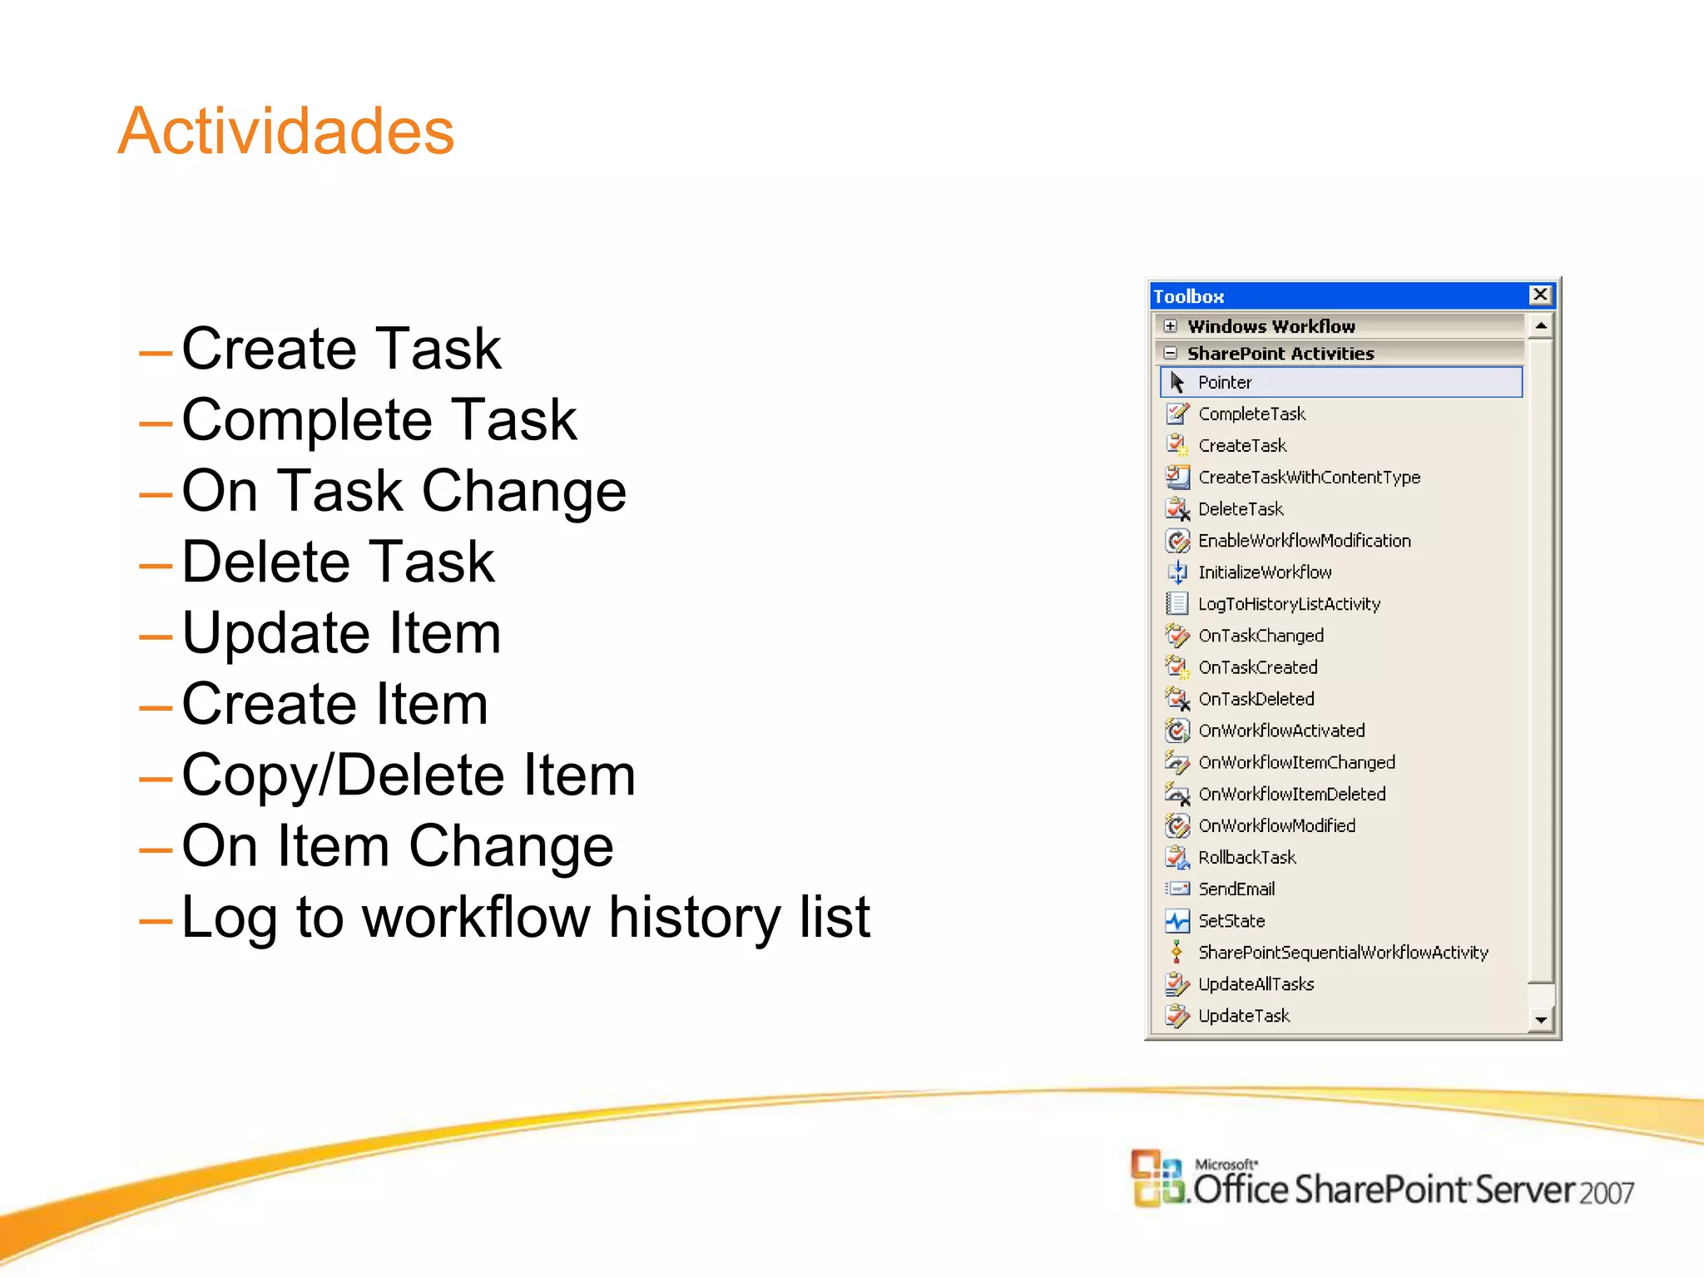
Task: Select OnWorkflowModified text label
Action: click(x=1277, y=825)
